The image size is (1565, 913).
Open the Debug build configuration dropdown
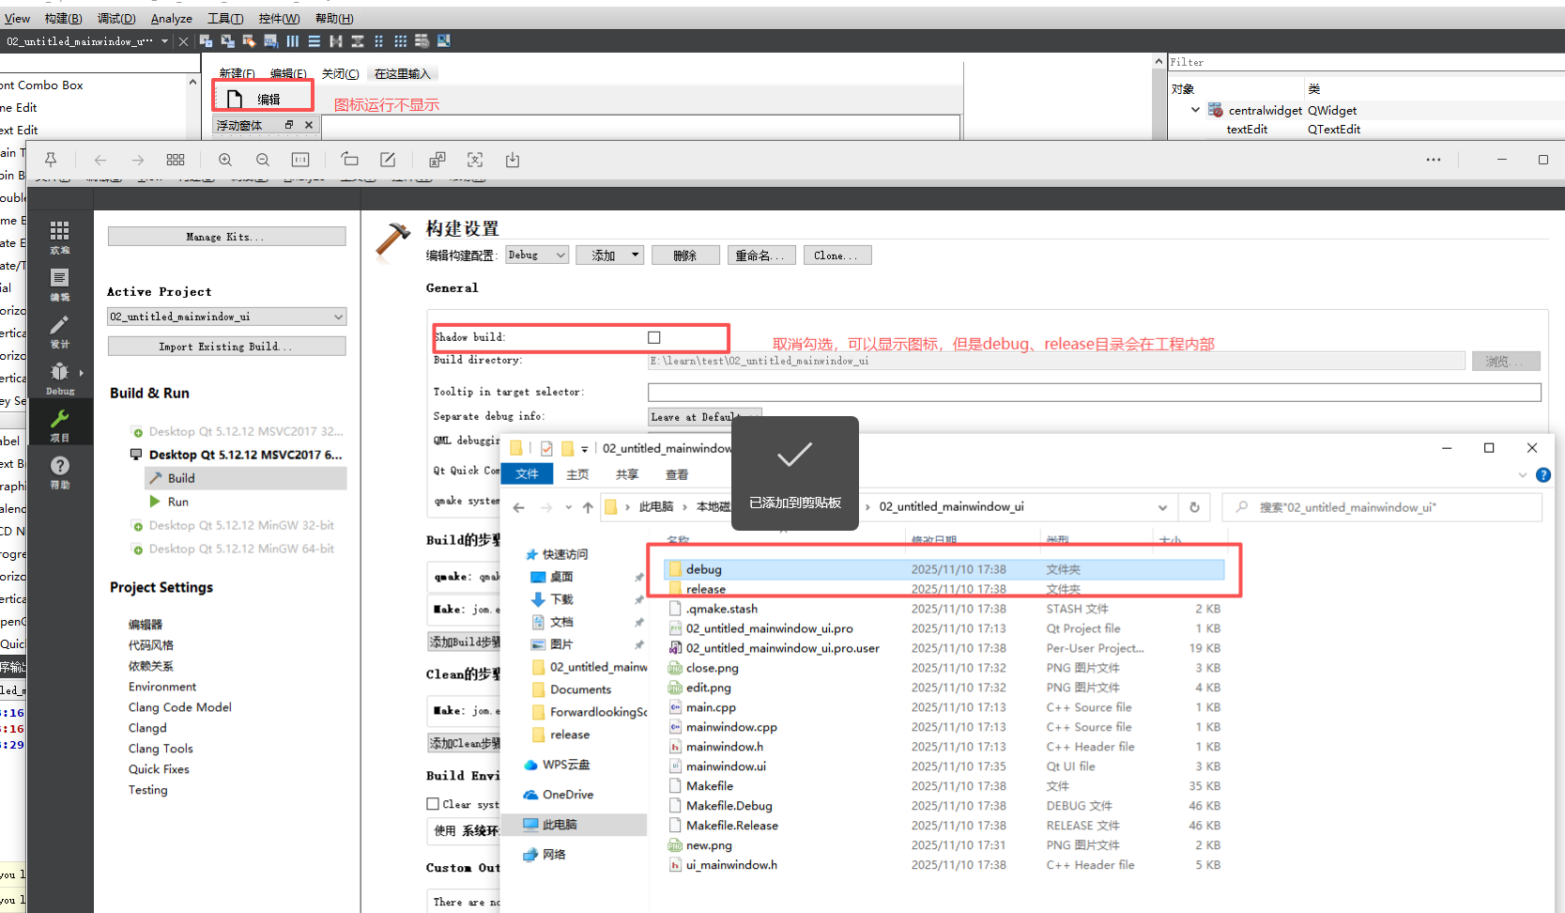pyautogui.click(x=537, y=255)
